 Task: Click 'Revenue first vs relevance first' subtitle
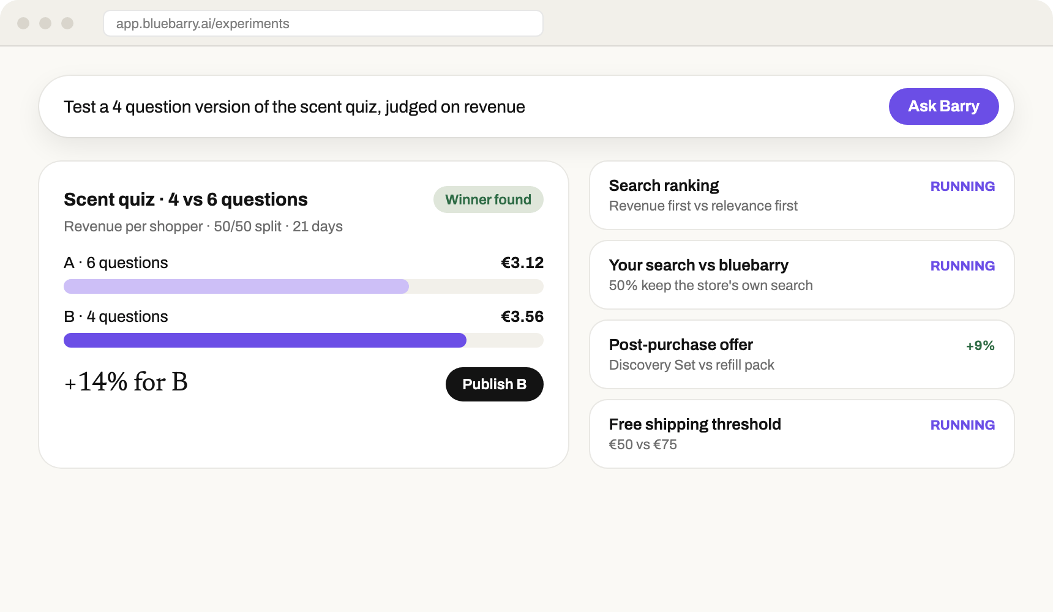tap(703, 206)
